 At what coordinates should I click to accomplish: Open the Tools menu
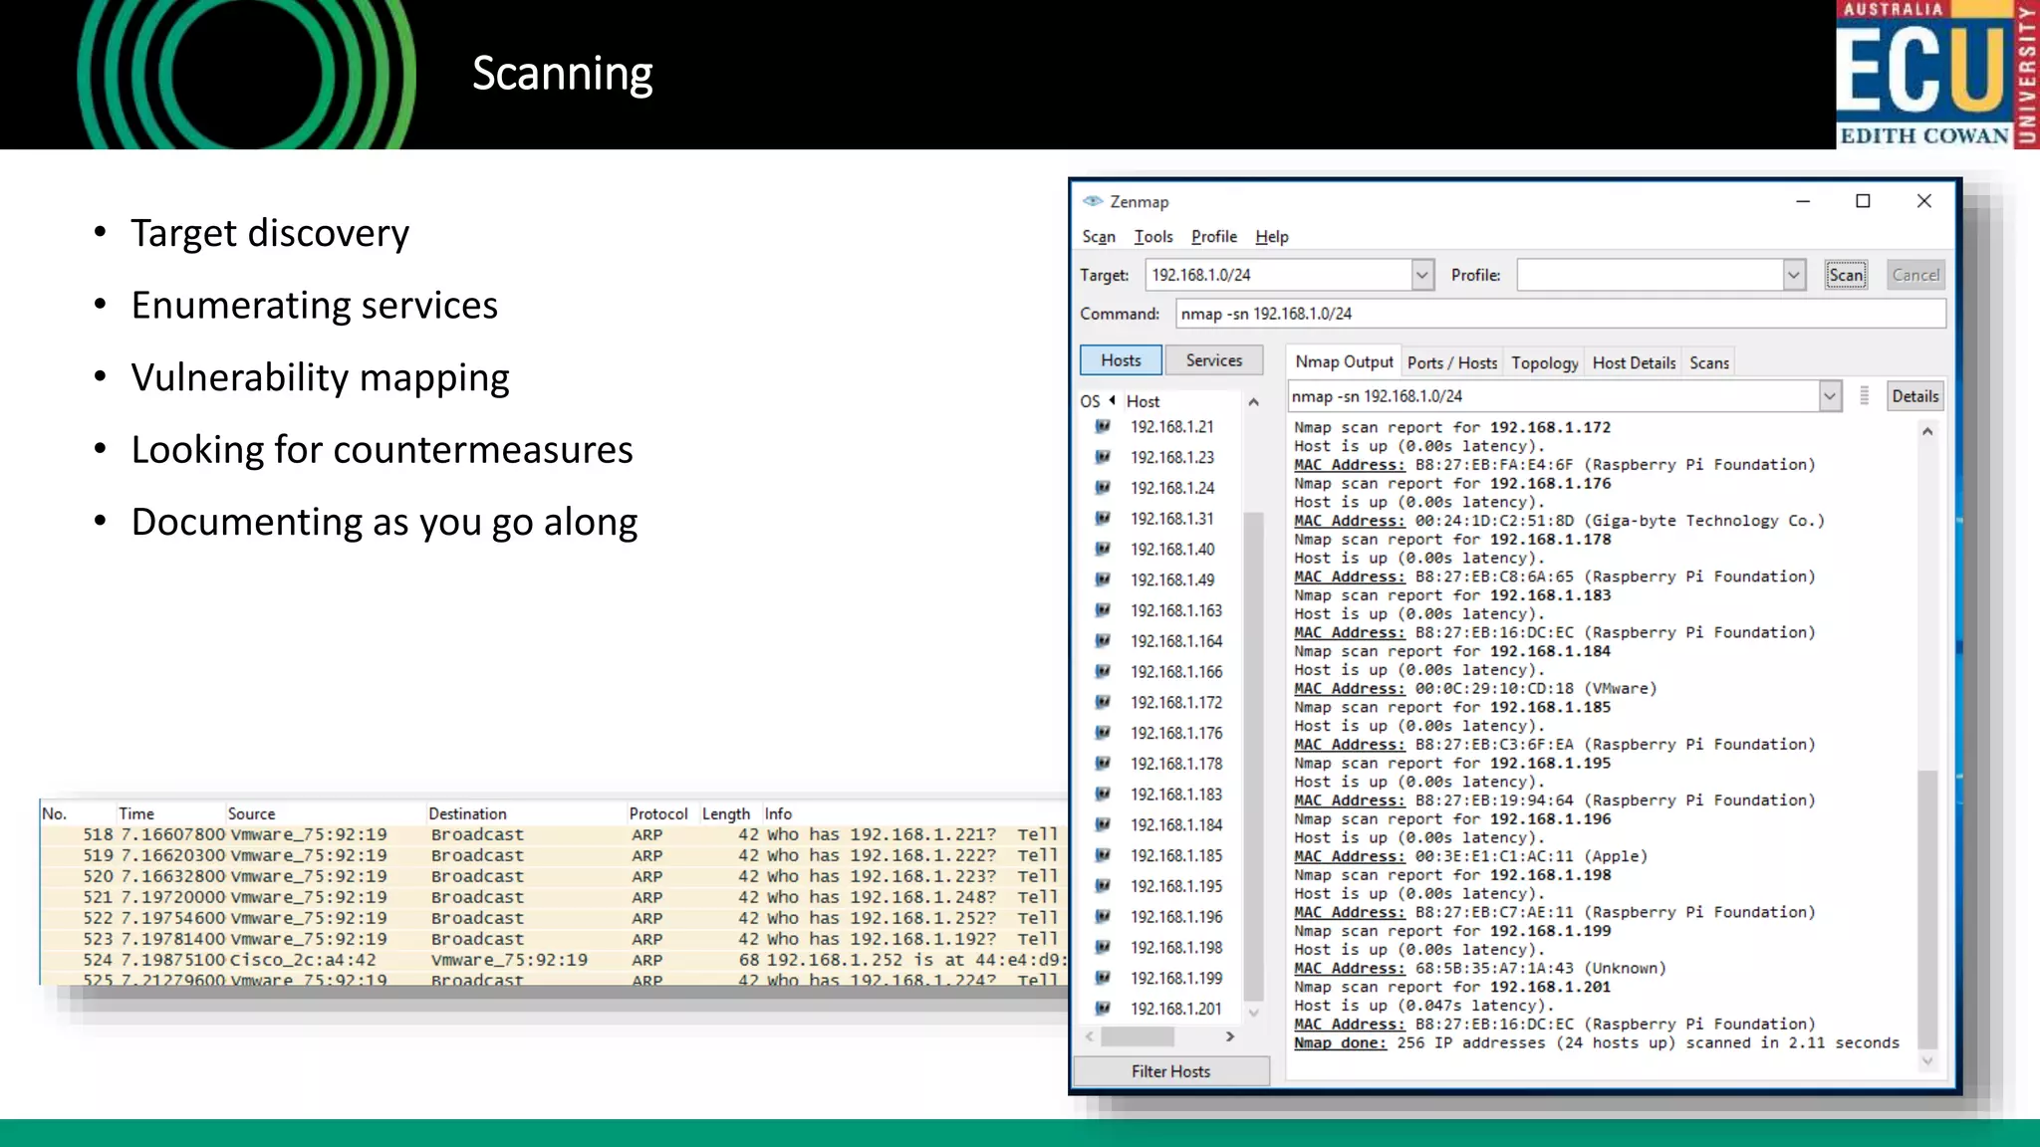[1152, 237]
